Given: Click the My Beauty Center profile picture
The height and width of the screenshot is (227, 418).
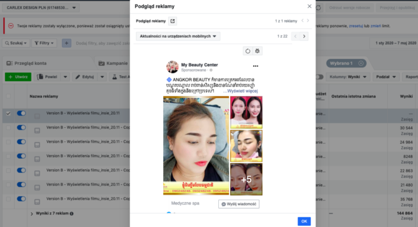Looking at the screenshot, I should coord(173,67).
